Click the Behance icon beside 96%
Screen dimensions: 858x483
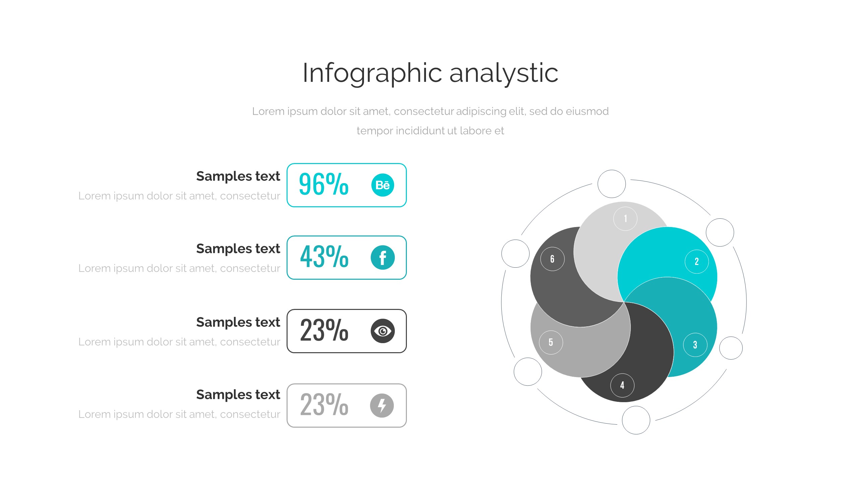382,185
